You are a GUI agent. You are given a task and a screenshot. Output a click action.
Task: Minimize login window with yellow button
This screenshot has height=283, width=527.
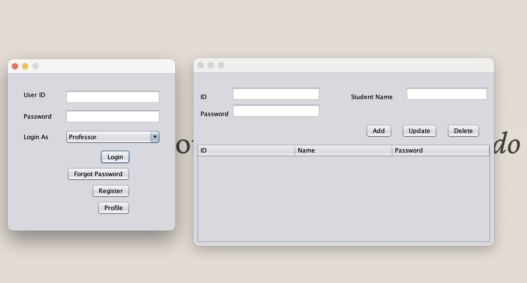coord(25,66)
